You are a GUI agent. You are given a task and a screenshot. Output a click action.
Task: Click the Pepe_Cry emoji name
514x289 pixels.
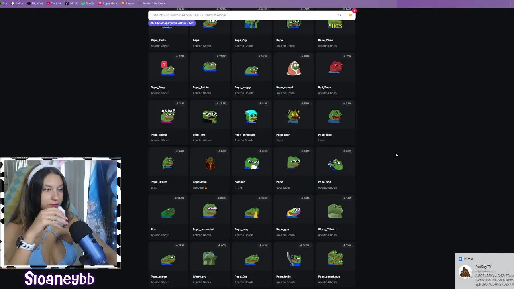pyautogui.click(x=241, y=40)
